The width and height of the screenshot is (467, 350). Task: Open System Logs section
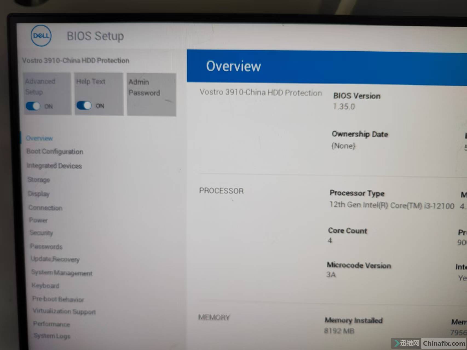pos(52,336)
